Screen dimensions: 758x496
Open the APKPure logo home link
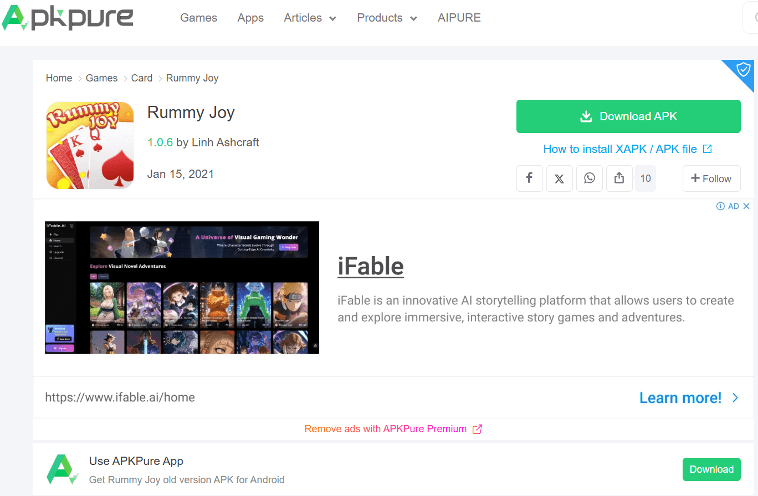coord(67,18)
